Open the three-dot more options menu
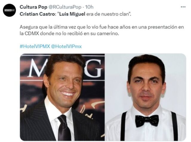The width and height of the screenshot is (191, 142). coord(183,7)
